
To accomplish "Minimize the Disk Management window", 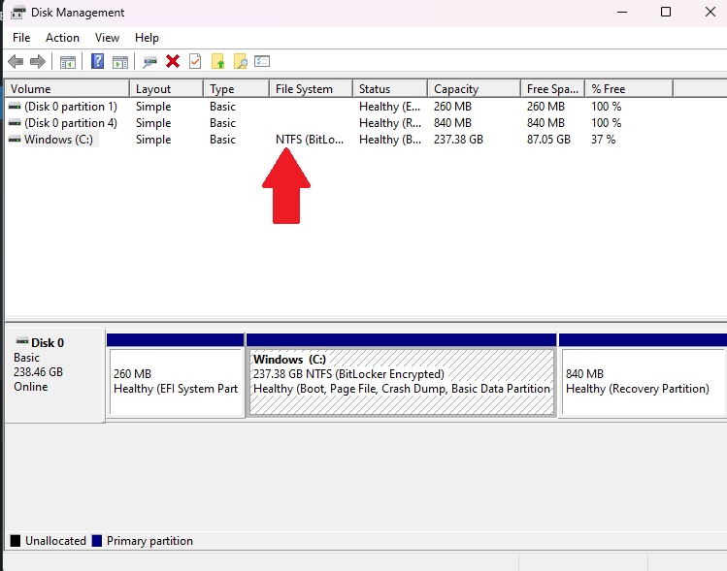I will [x=622, y=12].
